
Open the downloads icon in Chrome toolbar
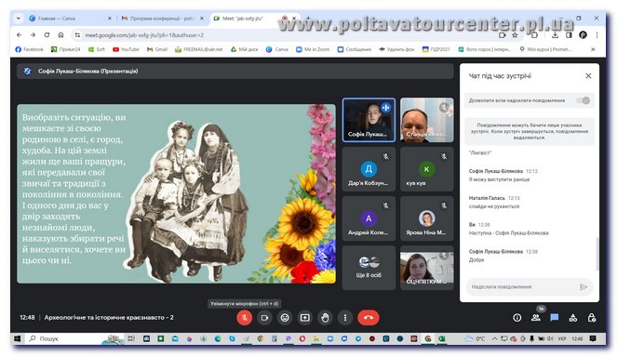point(555,35)
